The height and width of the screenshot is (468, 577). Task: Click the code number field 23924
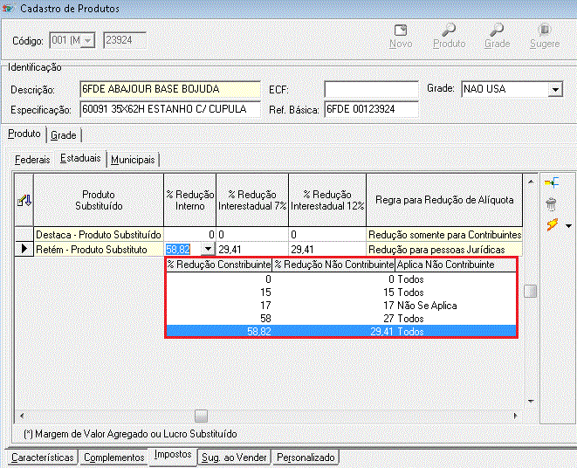[125, 40]
